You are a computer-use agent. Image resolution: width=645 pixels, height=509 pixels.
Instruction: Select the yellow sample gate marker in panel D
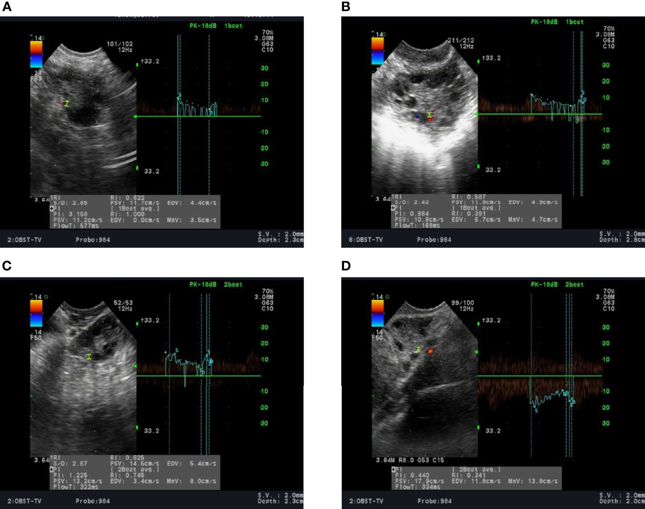(417, 350)
